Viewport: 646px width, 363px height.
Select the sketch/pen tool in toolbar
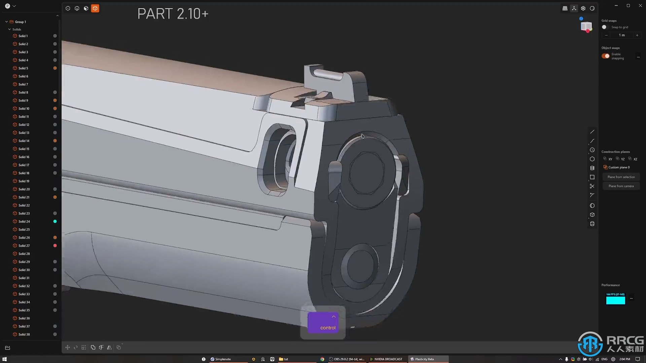pos(592,132)
